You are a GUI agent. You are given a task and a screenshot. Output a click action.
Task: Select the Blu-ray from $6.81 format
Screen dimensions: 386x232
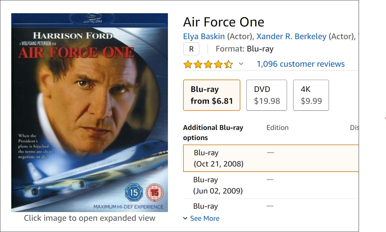coord(212,95)
